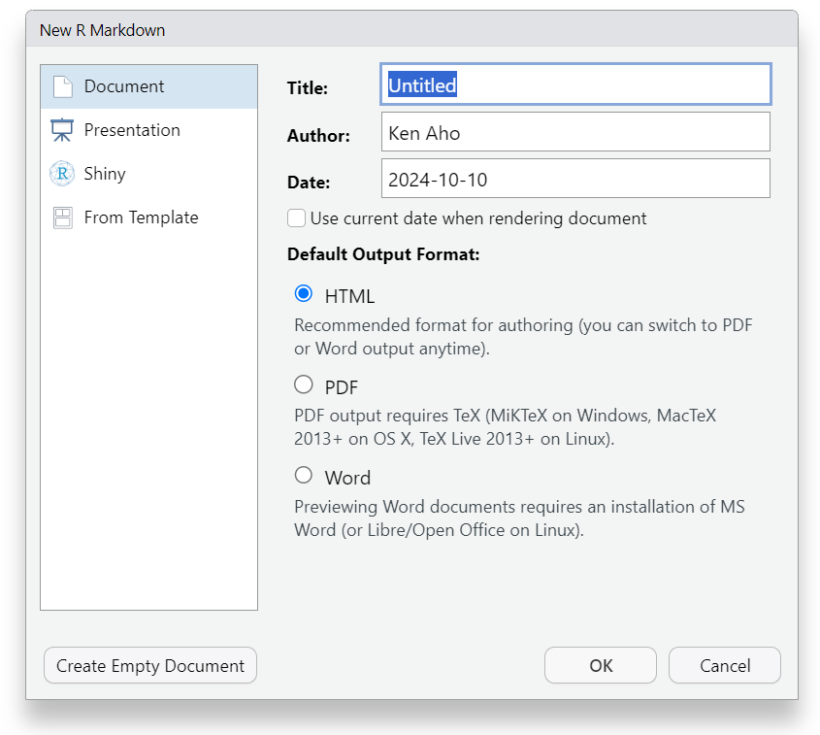The image size is (820, 735).
Task: Click the 'Recommended format for authoring' description
Action: coord(523,337)
